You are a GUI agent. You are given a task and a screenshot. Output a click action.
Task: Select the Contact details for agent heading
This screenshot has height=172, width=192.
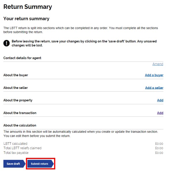click(22, 58)
